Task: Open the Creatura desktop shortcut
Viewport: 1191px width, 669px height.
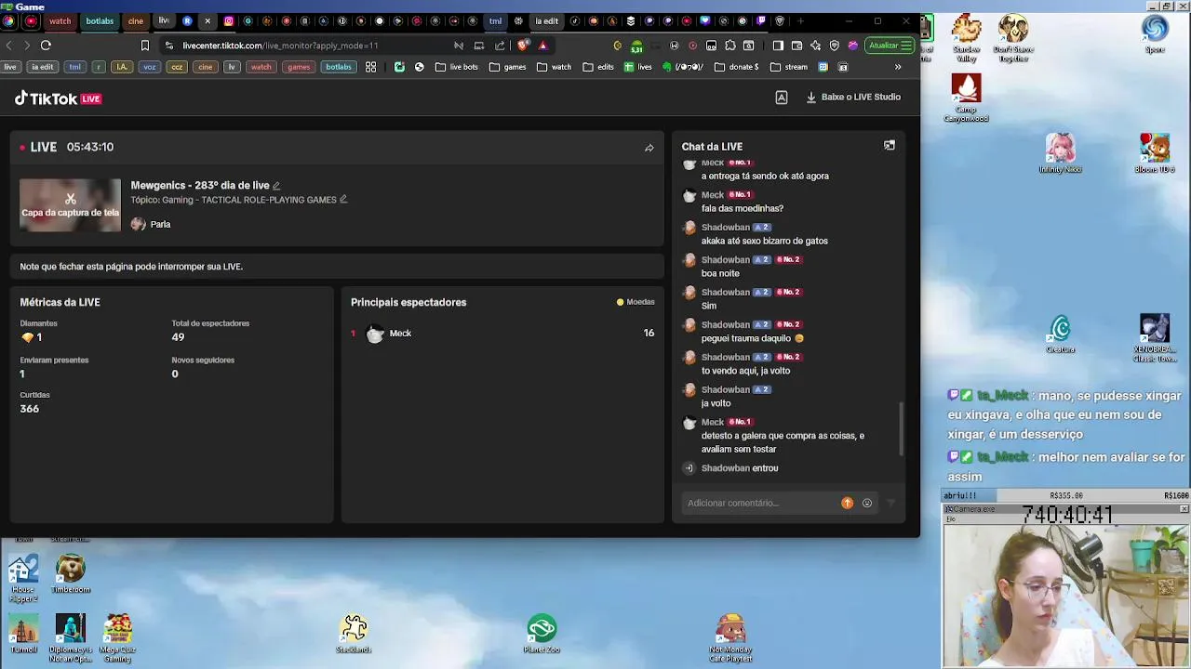Action: point(1060,334)
